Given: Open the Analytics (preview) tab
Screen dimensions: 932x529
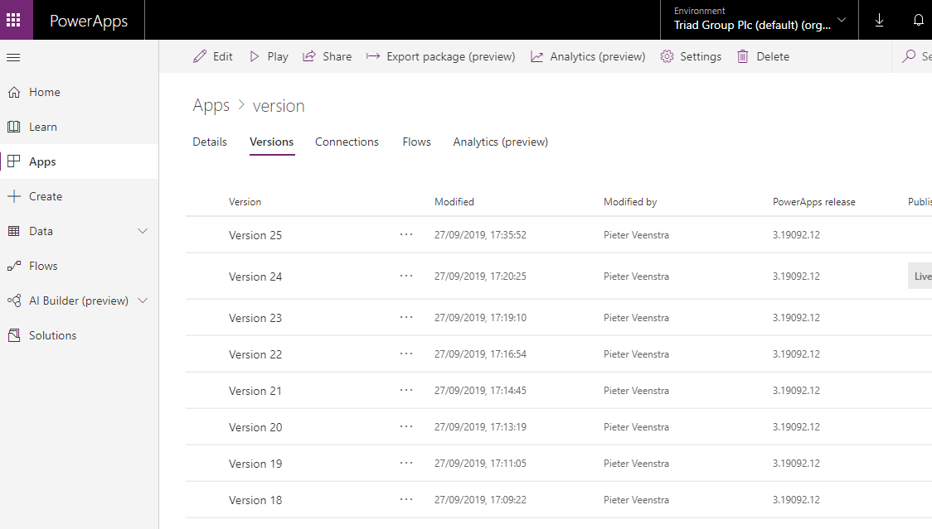Looking at the screenshot, I should (x=501, y=142).
